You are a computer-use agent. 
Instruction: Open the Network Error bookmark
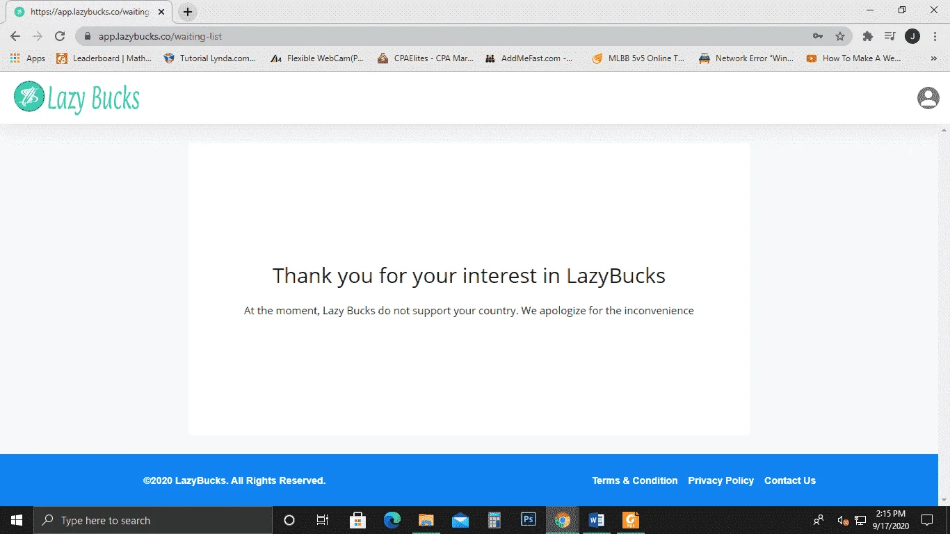(x=746, y=58)
